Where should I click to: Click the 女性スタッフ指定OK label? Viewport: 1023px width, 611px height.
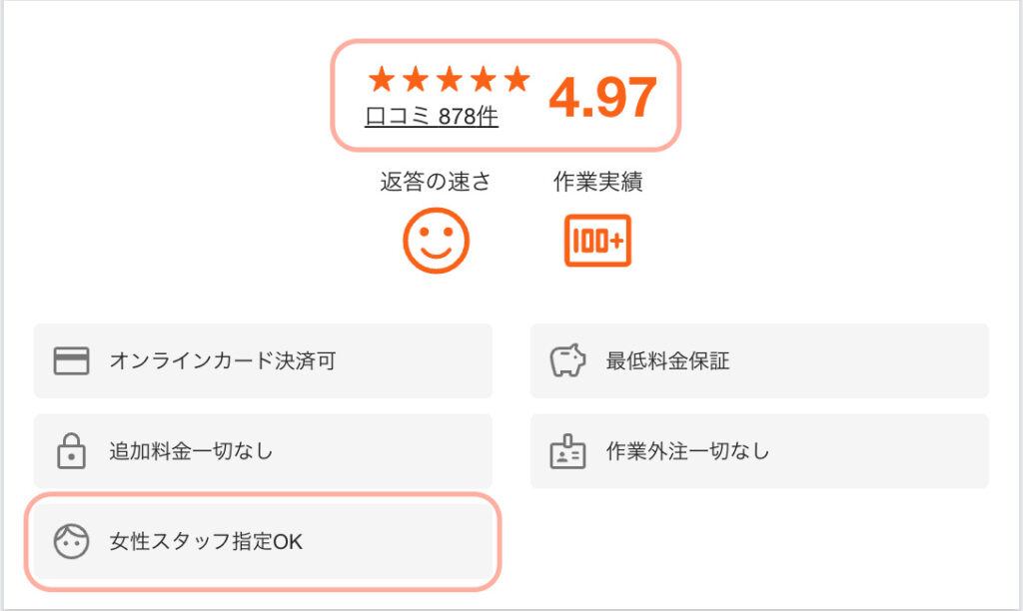(205, 542)
